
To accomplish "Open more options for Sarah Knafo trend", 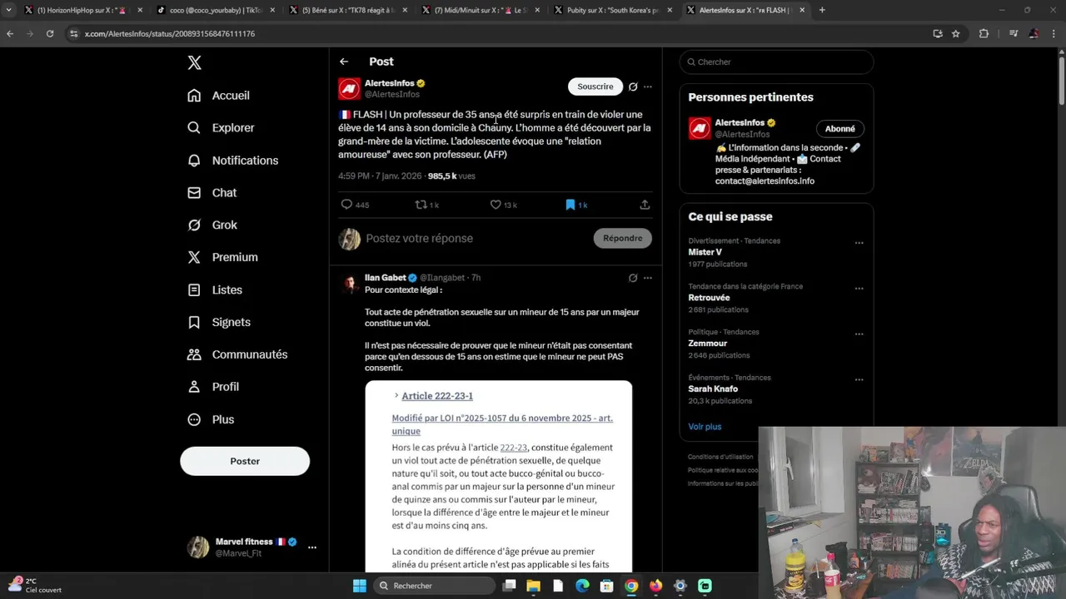I will pyautogui.click(x=859, y=380).
